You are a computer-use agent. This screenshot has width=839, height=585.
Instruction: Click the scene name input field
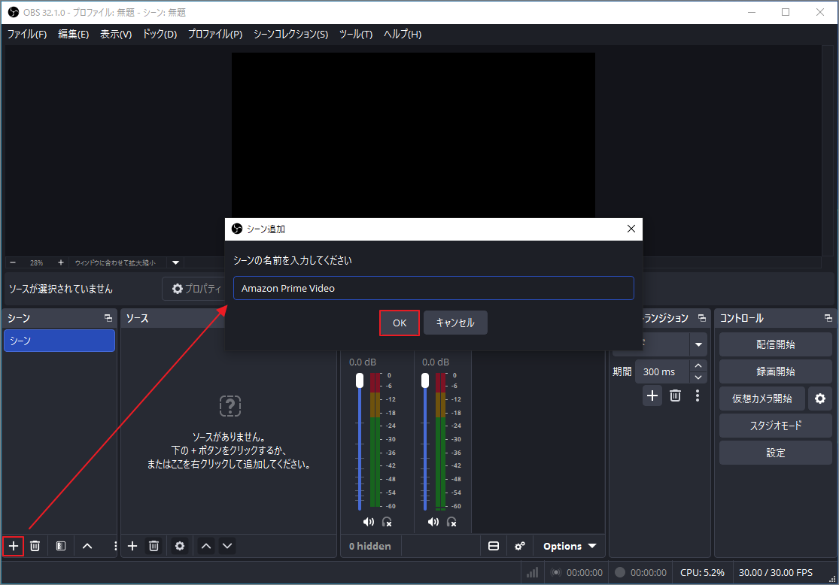point(433,288)
